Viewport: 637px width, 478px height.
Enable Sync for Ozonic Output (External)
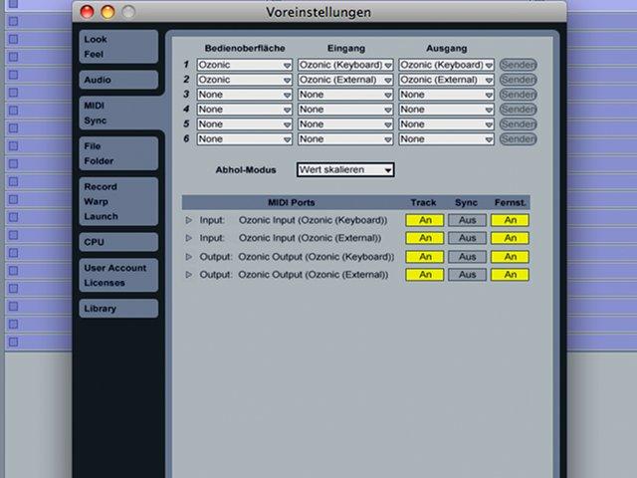[x=467, y=275]
